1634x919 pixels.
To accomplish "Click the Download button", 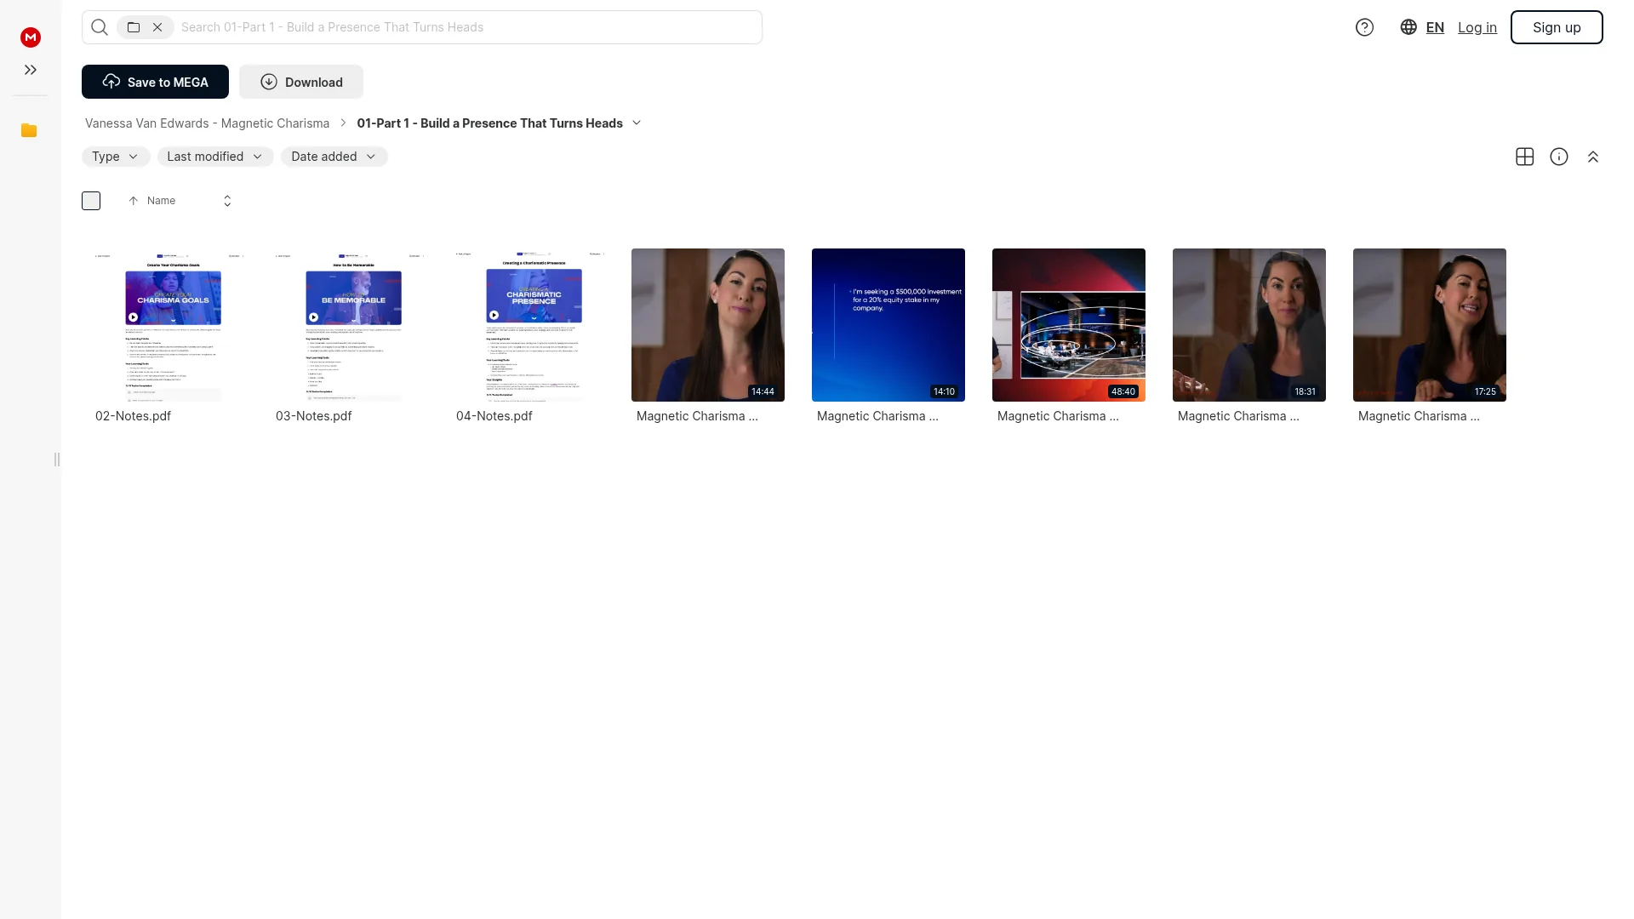I will pyautogui.click(x=301, y=82).
